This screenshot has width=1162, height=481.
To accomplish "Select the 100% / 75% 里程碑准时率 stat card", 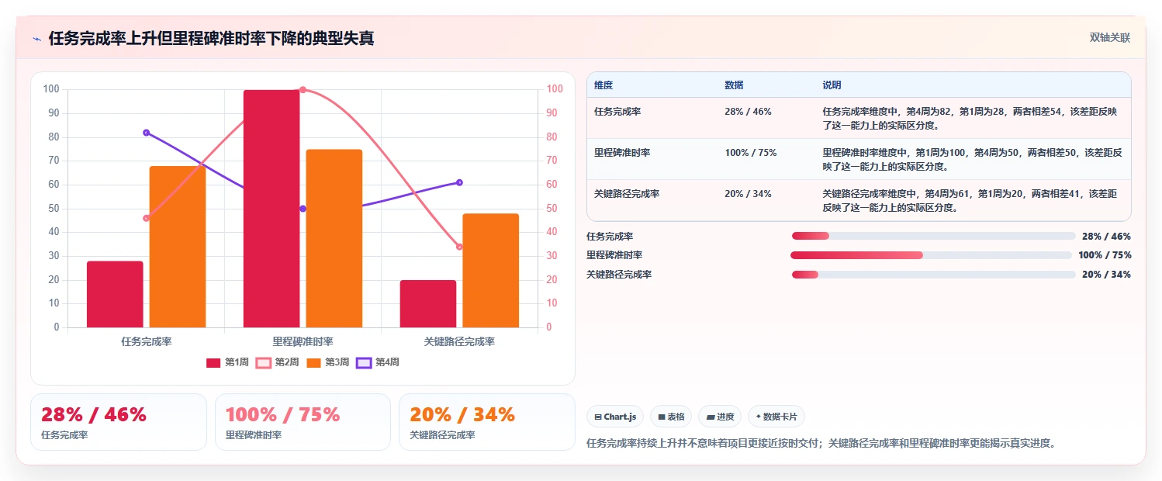I will 303,422.
